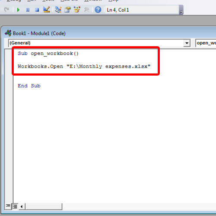Click the Reset stop square icon
The width and height of the screenshot is (216, 216).
(x=37, y=10)
